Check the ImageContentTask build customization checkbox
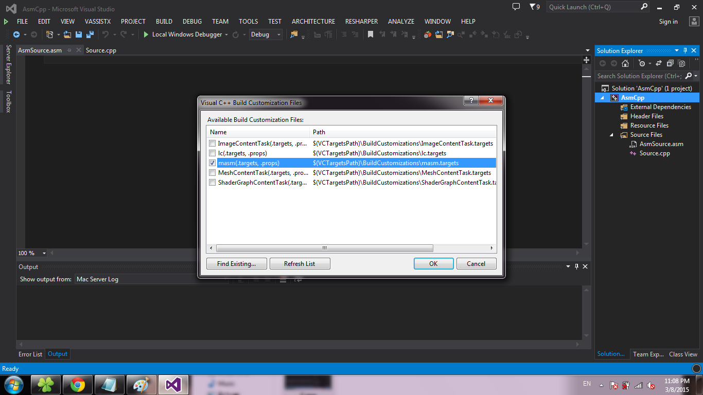This screenshot has width=703, height=395. click(x=212, y=143)
